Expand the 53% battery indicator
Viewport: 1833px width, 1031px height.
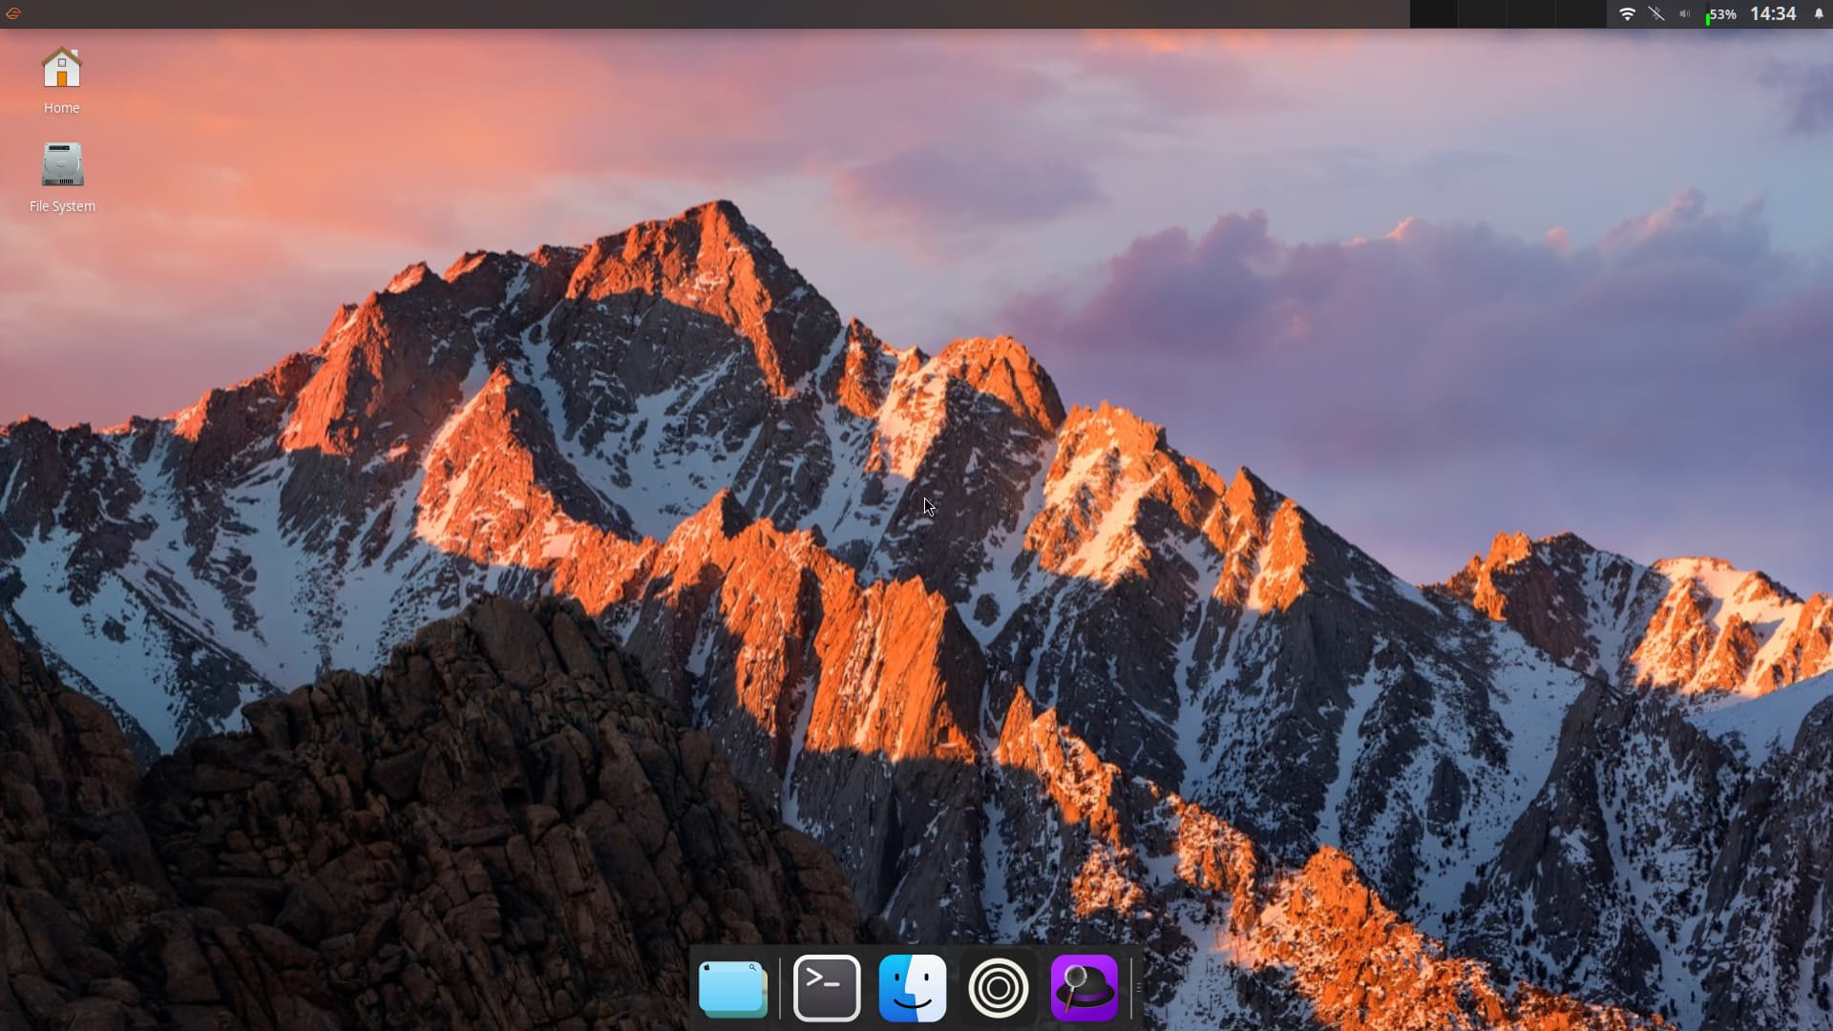coord(1721,14)
